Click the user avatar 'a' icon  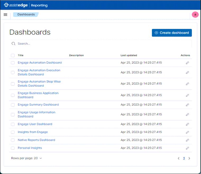click(195, 15)
